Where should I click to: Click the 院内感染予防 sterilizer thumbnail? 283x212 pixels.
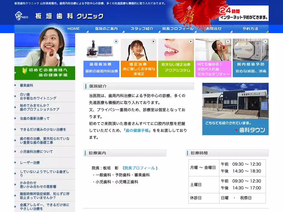point(250,50)
